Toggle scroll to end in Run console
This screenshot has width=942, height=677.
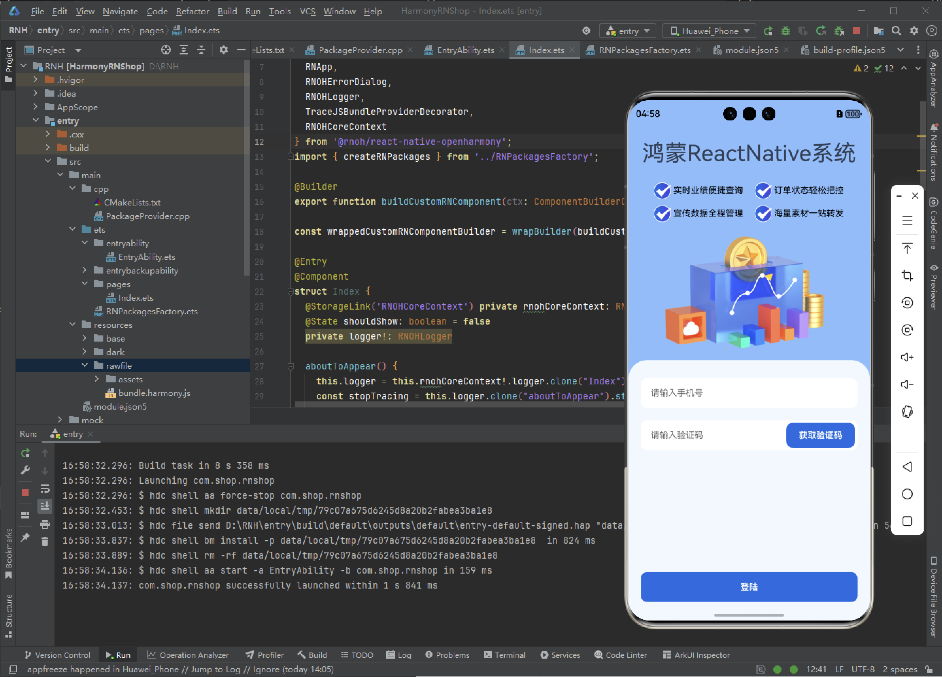(x=45, y=506)
